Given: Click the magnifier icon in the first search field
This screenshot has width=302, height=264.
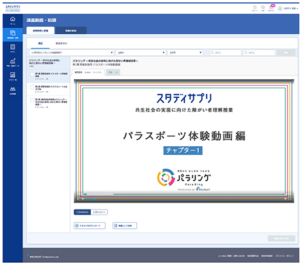Looking at the screenshot, I should coord(212,53).
